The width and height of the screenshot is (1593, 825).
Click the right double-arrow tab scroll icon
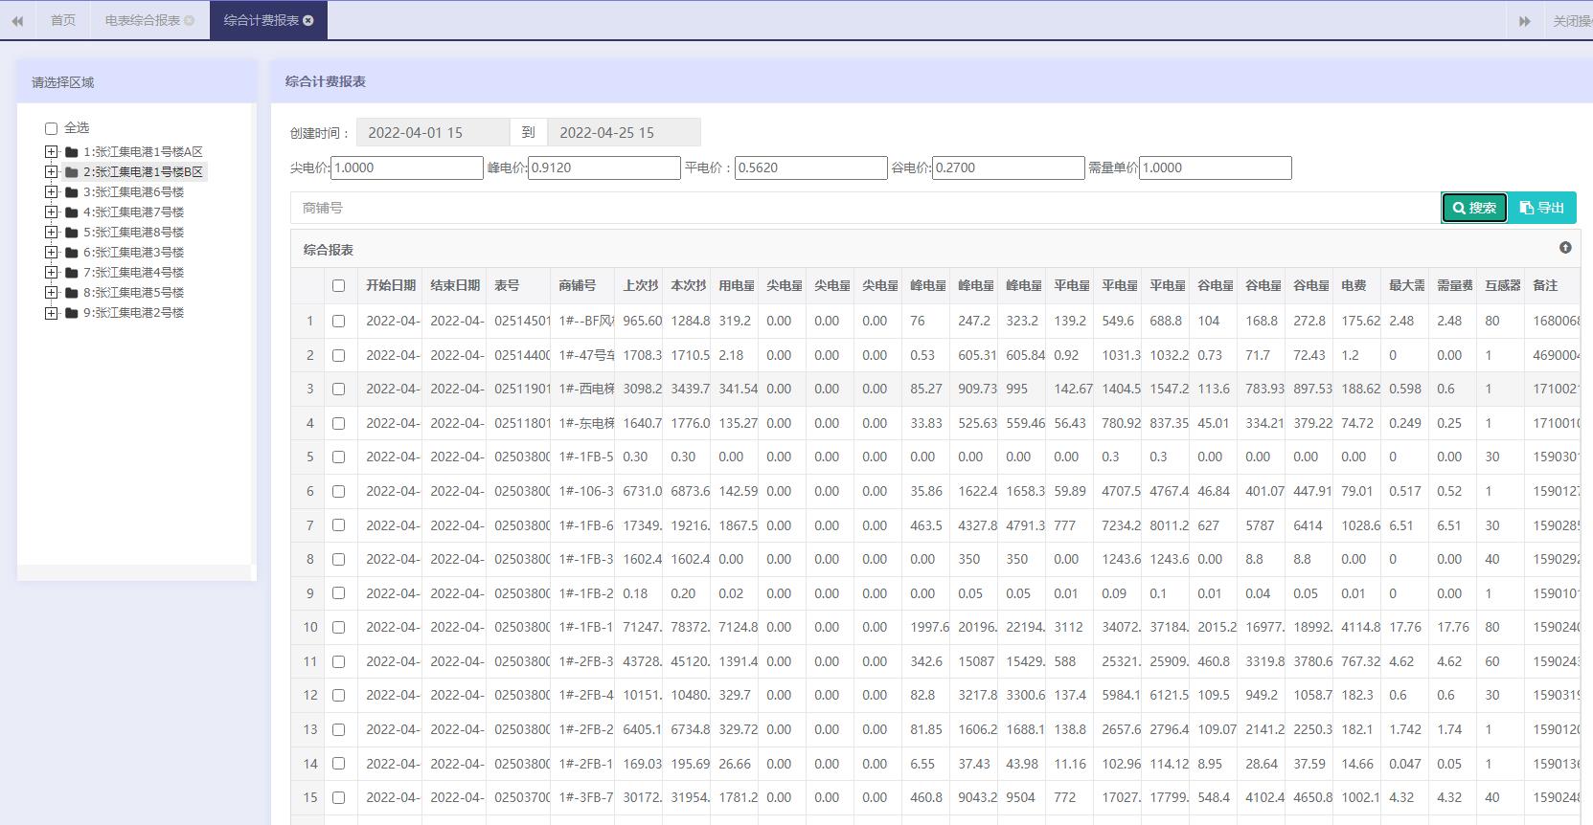(x=1524, y=20)
